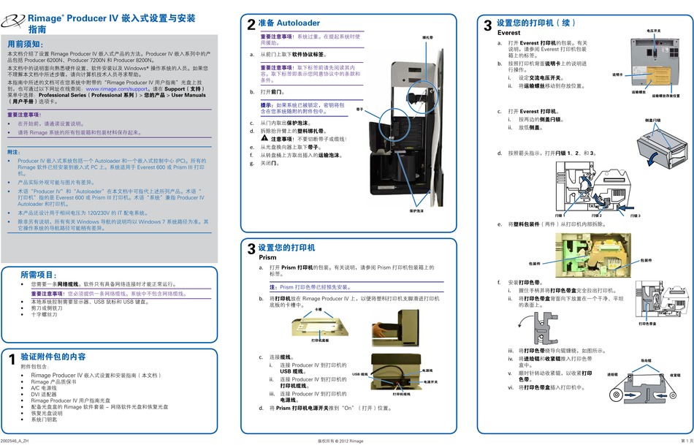Select the note "注: Prism 打印色带已经预先安装。"

(x=310, y=287)
